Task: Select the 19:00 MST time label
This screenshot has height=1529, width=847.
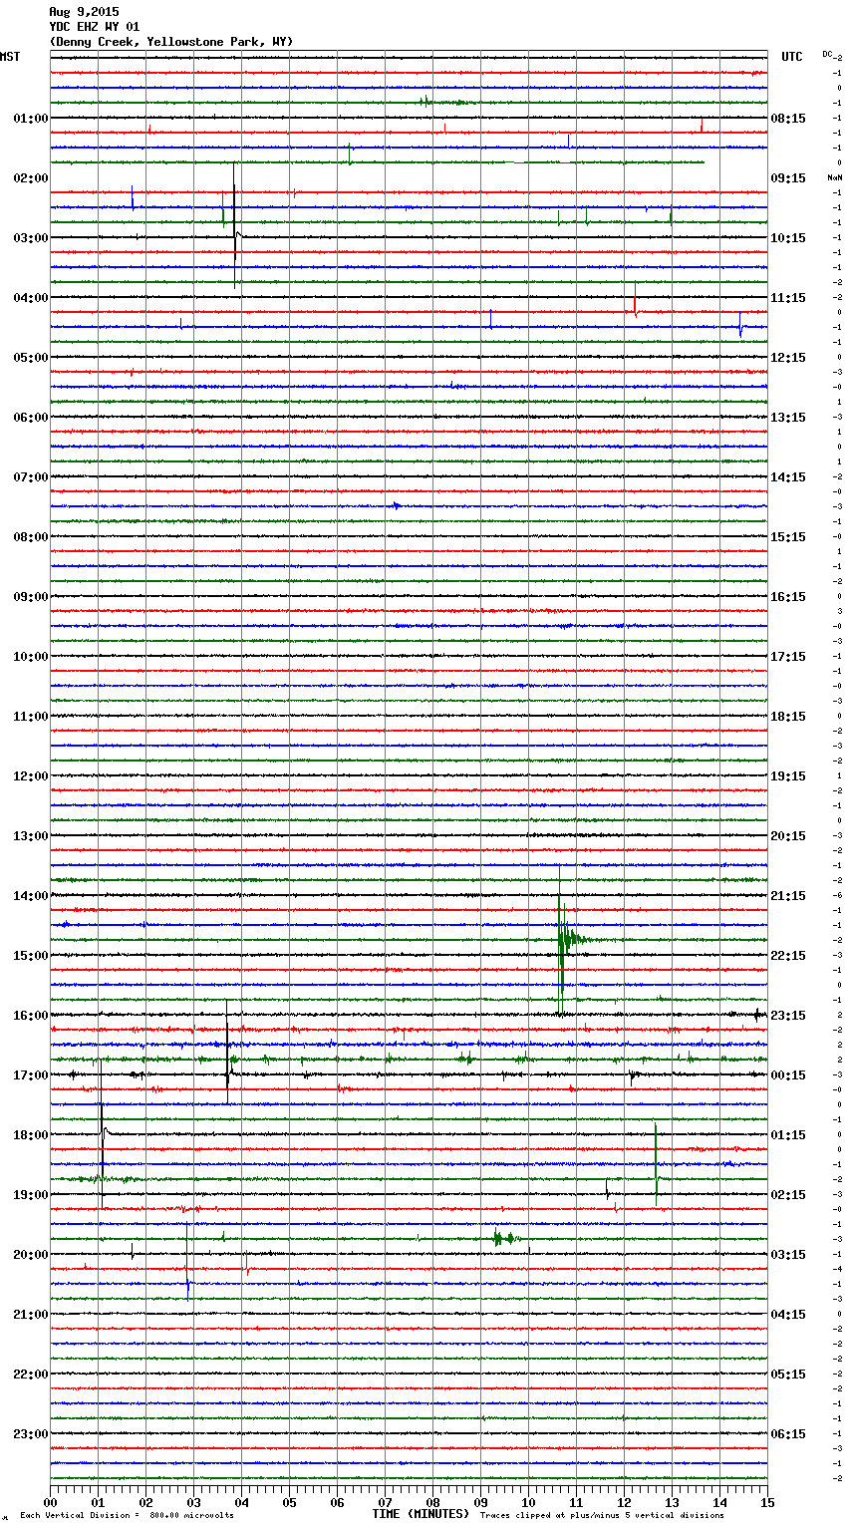Action: (31, 1195)
